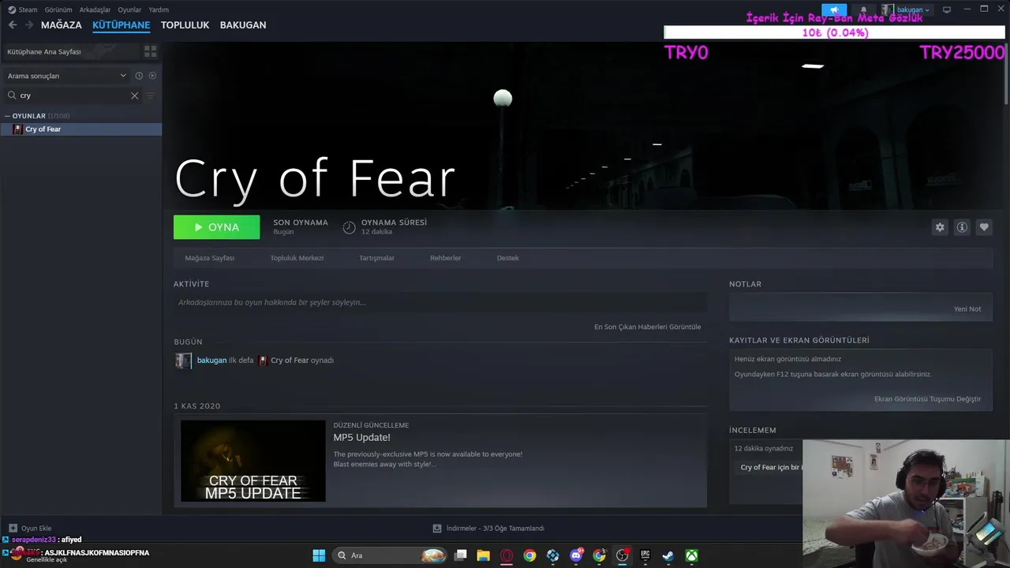Image resolution: width=1010 pixels, height=568 pixels.
Task: Click En Son Çıkan Haberleri Görüntüle
Action: (647, 327)
